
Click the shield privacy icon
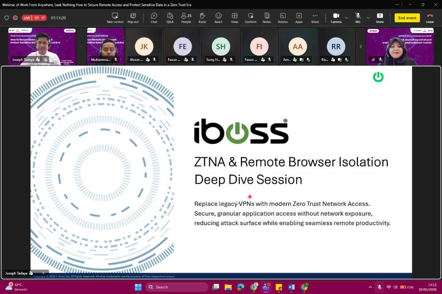tap(7, 18)
